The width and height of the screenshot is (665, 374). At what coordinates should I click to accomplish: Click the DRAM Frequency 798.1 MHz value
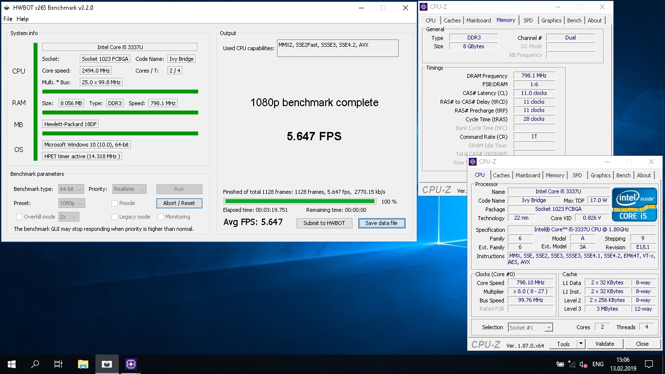point(534,76)
